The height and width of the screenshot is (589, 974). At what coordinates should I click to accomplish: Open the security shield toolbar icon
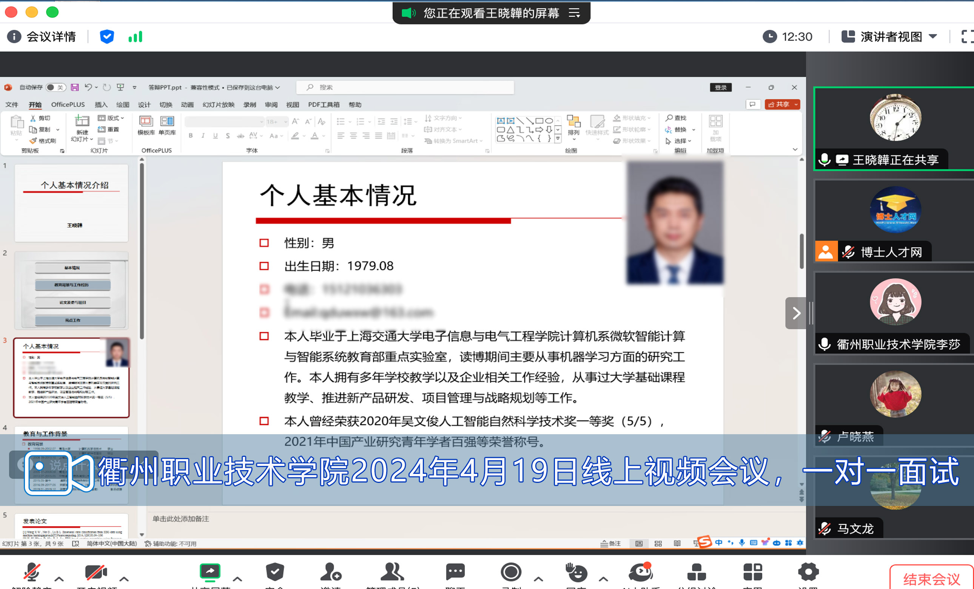[275, 572]
